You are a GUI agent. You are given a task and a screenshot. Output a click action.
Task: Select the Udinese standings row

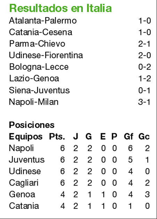coord(79,171)
